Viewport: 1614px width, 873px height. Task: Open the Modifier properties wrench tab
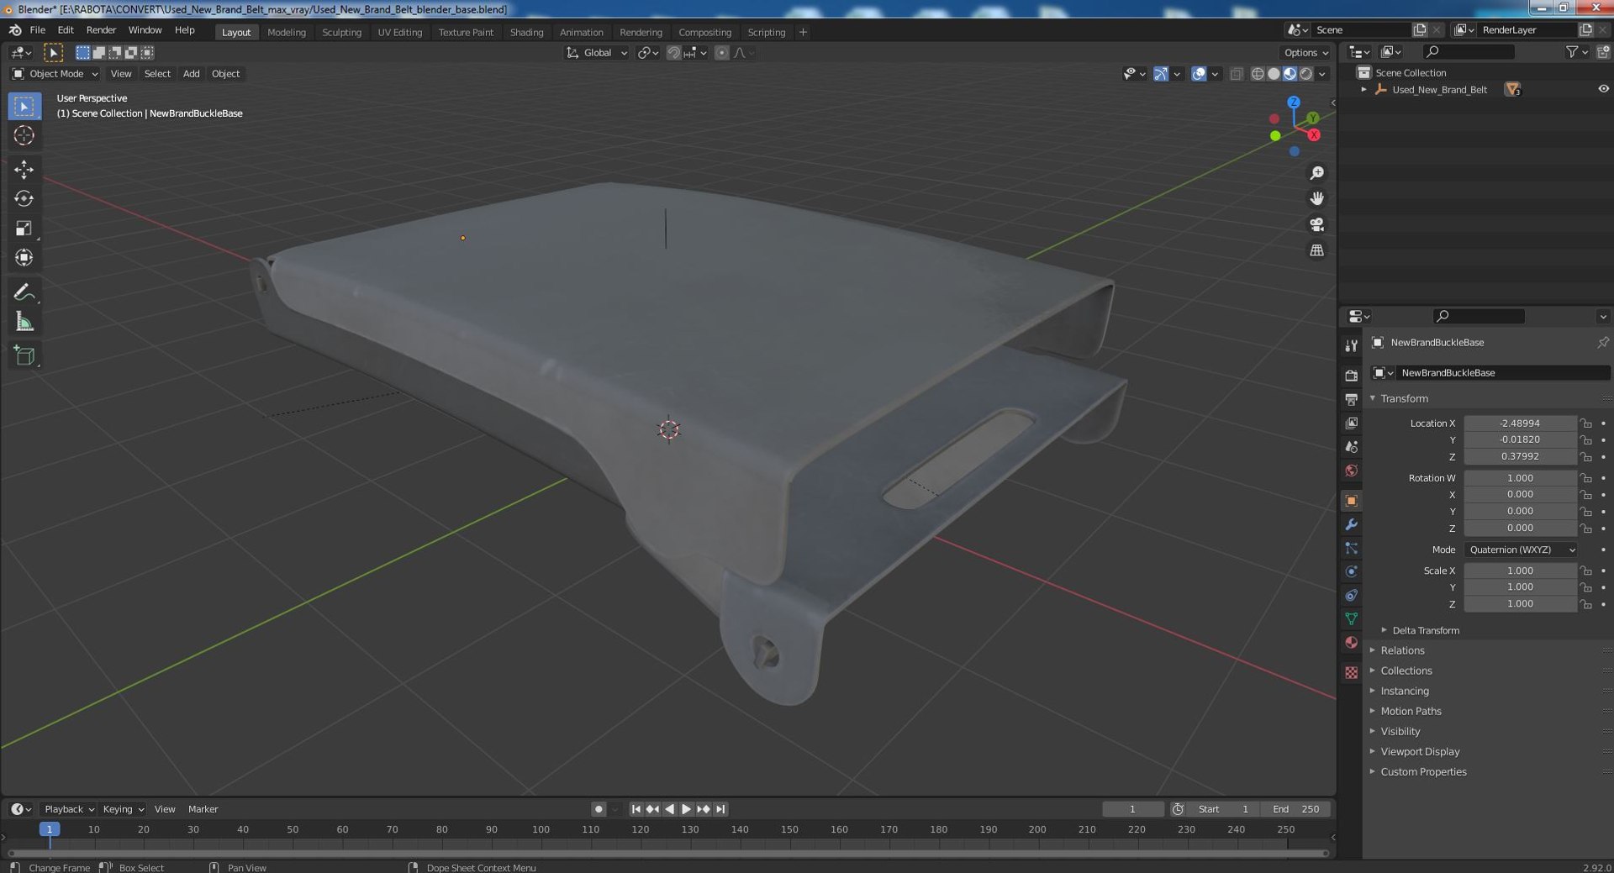[1351, 524]
